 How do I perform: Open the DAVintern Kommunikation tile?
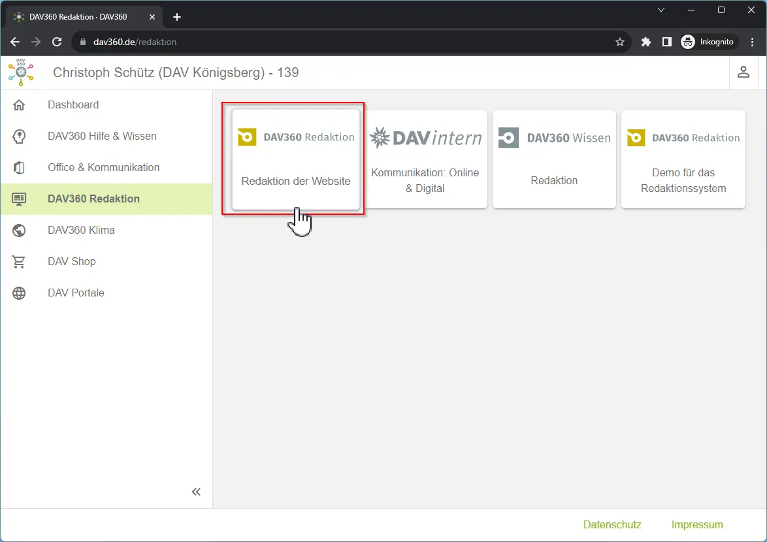425,159
